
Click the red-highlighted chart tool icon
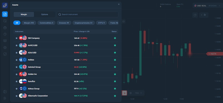124,93
